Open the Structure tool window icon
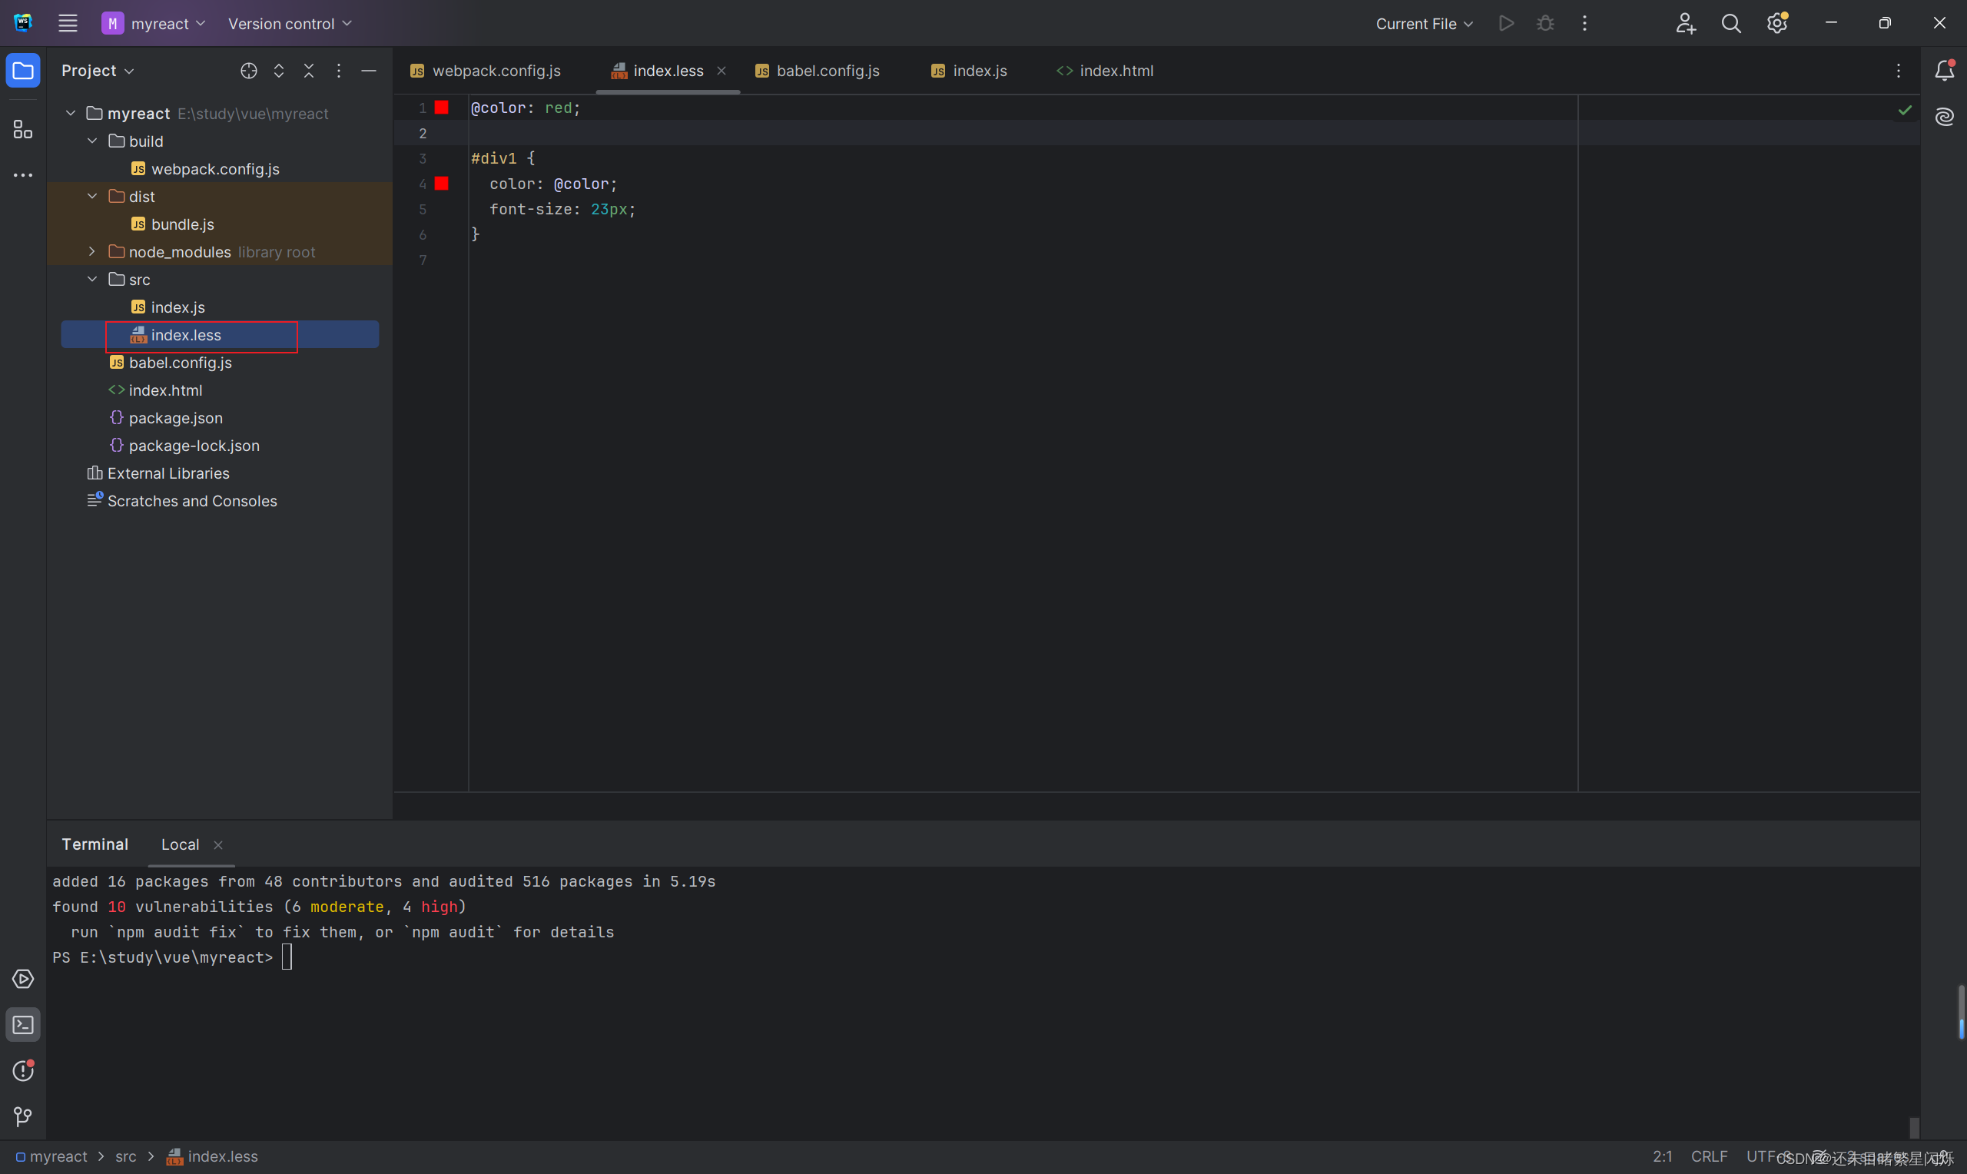Viewport: 1967px width, 1174px height. (x=23, y=129)
